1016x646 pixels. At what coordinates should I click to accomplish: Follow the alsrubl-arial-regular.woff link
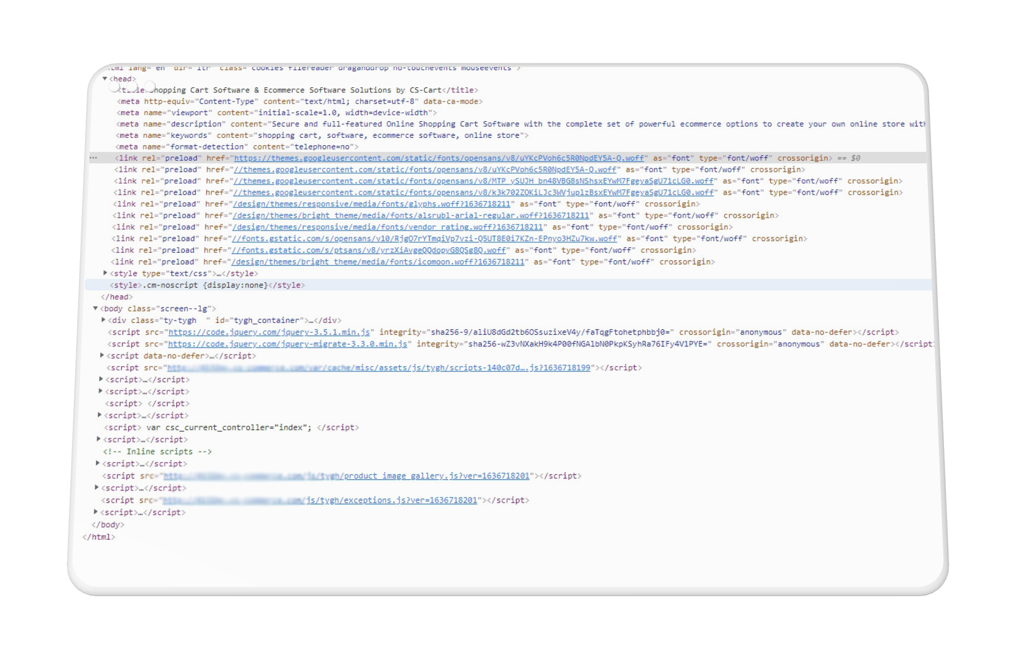[410, 216]
